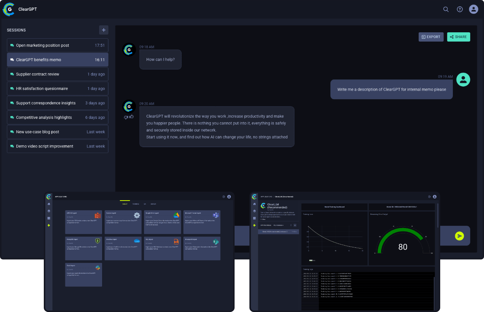Viewport: 484px width, 312px height.
Task: Click the SESSIONS heading
Action: tap(16, 30)
